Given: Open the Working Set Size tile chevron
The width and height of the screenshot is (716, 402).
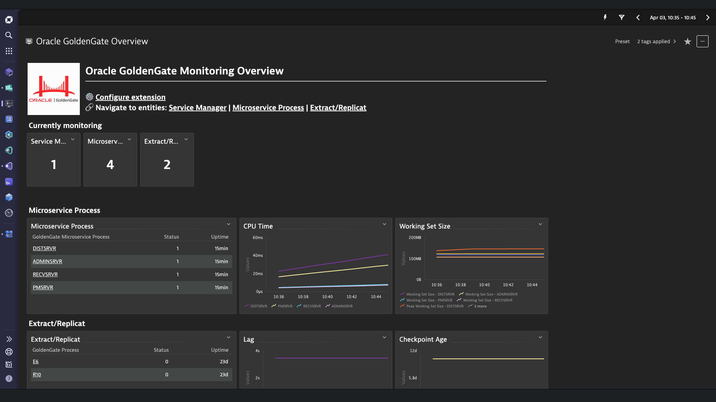Looking at the screenshot, I should 540,224.
